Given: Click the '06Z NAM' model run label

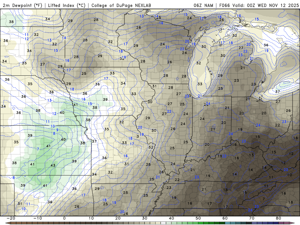Looking at the screenshot, I should (203, 5).
